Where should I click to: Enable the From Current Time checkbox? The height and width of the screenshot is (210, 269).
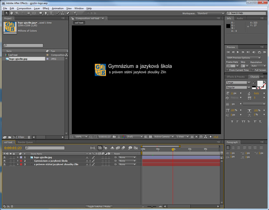point(227,70)
